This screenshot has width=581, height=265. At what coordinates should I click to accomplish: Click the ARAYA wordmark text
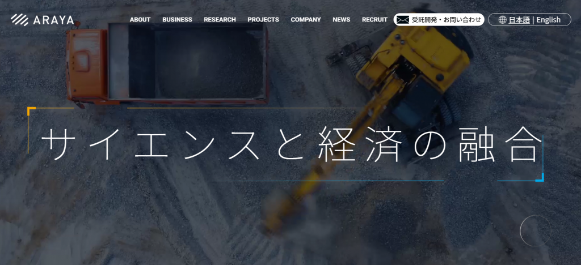[x=54, y=20]
